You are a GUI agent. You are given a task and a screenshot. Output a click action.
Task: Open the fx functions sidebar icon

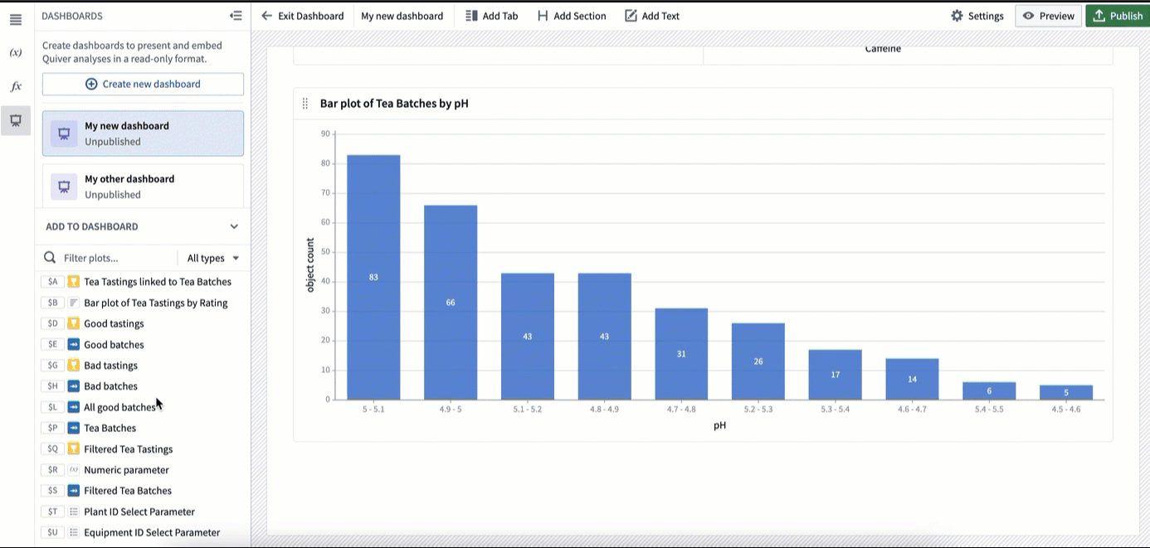pyautogui.click(x=16, y=86)
